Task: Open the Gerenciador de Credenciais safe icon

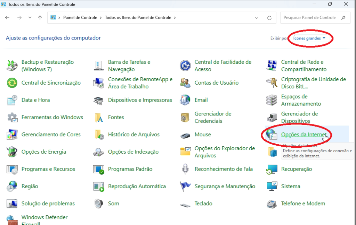Action: coord(185,117)
